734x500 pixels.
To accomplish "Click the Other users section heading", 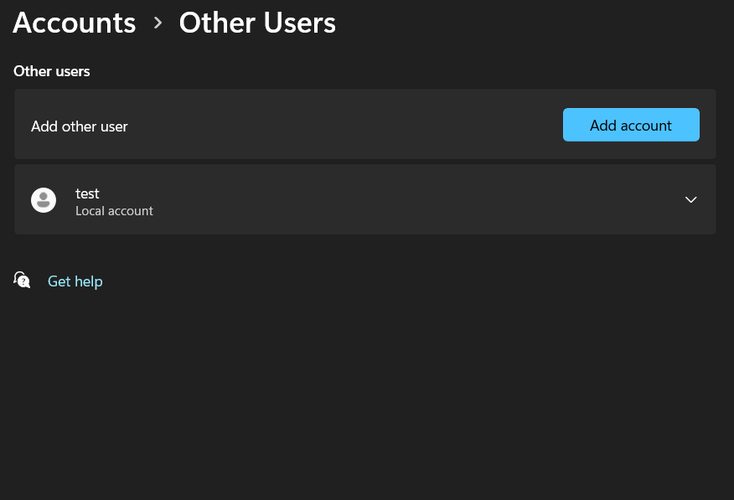I will pos(51,71).
